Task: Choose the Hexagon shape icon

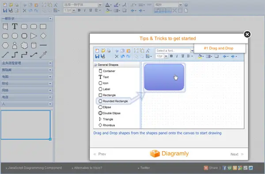Action: (5, 45)
